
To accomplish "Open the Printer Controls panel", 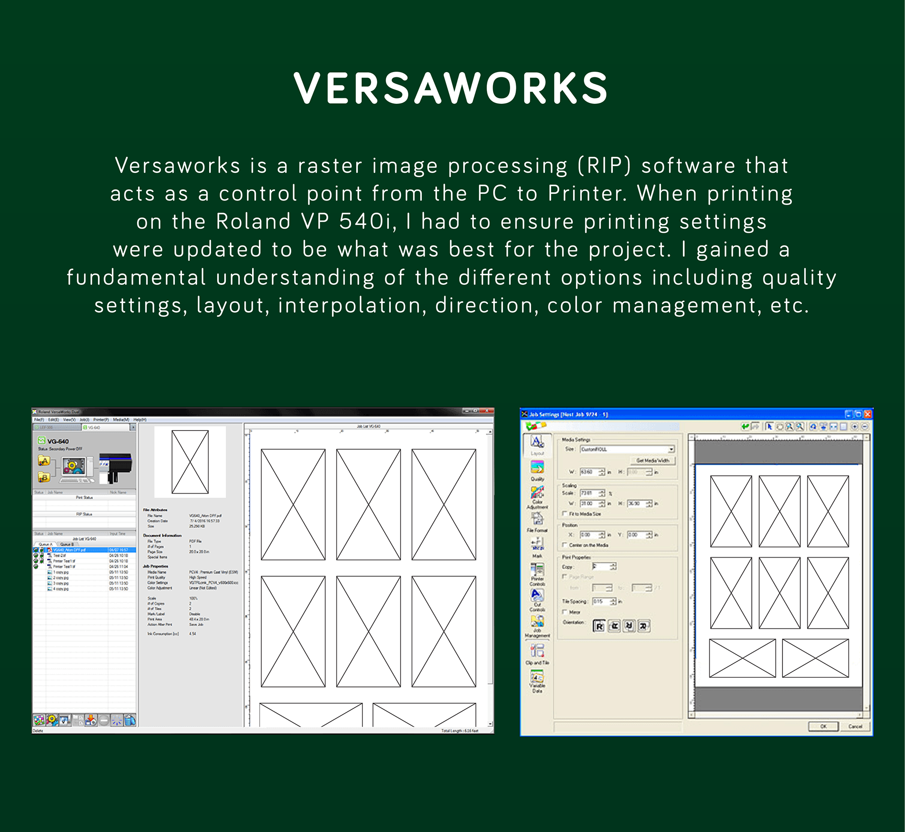I will pos(537,570).
